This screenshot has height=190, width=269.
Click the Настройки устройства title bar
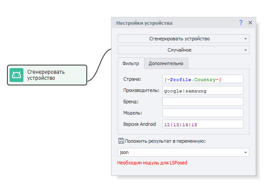pos(174,23)
